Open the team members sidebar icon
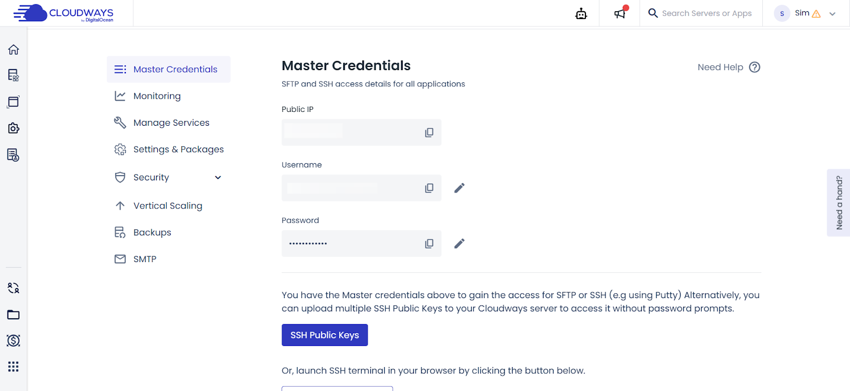Image resolution: width=850 pixels, height=391 pixels. [x=14, y=288]
